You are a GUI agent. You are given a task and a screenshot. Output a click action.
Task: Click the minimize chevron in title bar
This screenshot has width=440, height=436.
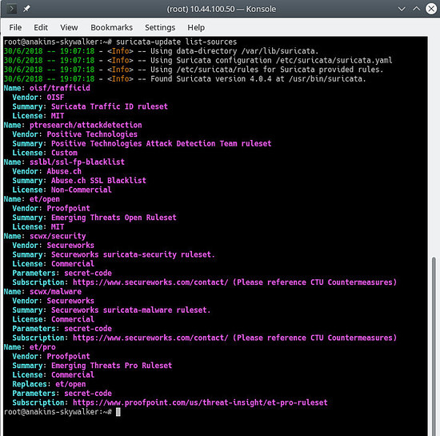[402, 9]
